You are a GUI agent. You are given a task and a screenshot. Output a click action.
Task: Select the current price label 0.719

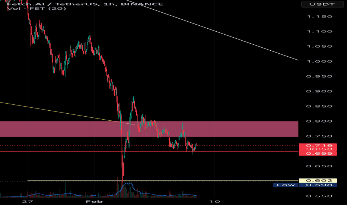click(318, 146)
